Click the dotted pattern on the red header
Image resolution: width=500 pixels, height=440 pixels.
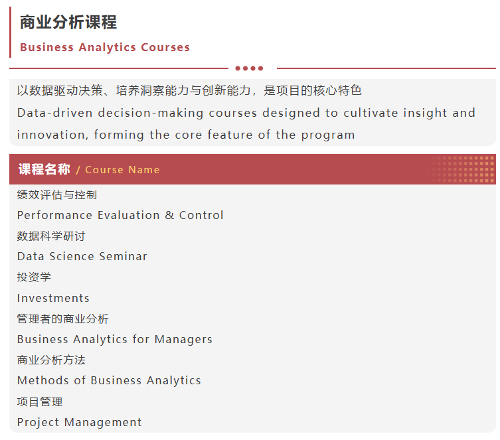[x=463, y=169]
